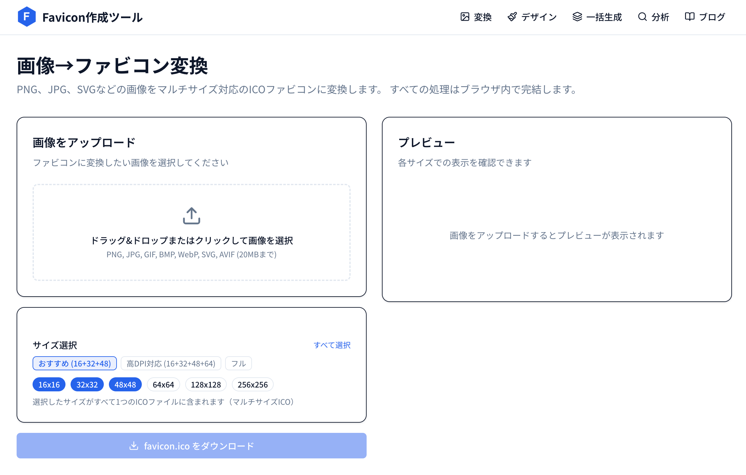The width and height of the screenshot is (746, 475).
Task: Open デザイン via its paintbrush icon
Action: tap(512, 17)
